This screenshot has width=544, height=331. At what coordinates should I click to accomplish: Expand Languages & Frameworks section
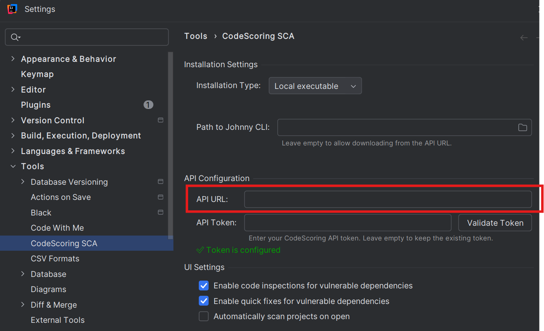pos(13,151)
